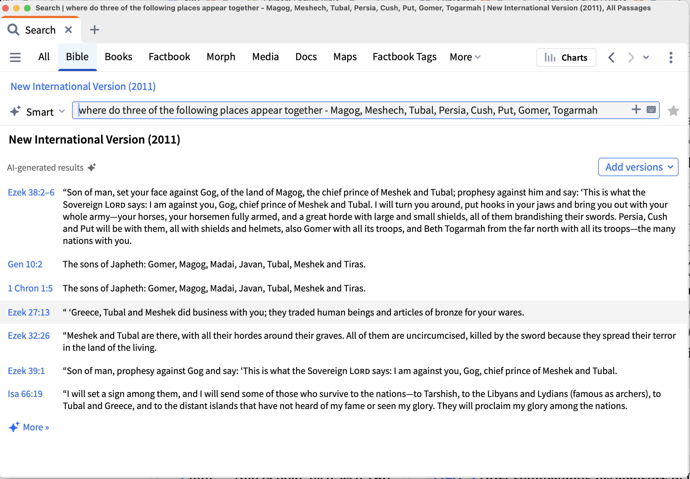
Task: Expand the navigation history dropdown
Action: (x=646, y=57)
